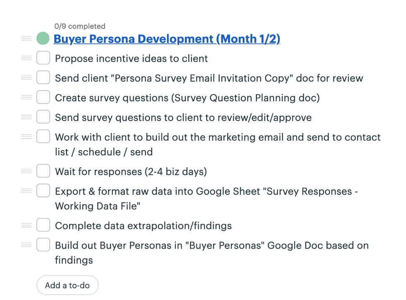
Task: Click the drag handle next to 'Complete data extrapolation/findings'
Action: [26, 225]
